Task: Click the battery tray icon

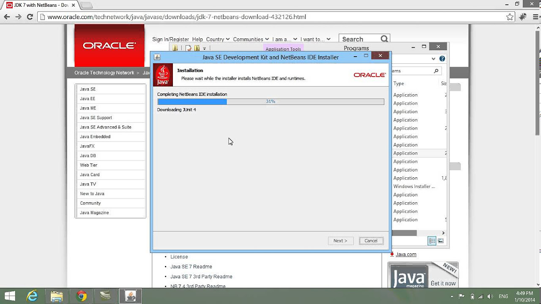Action: coord(472,296)
